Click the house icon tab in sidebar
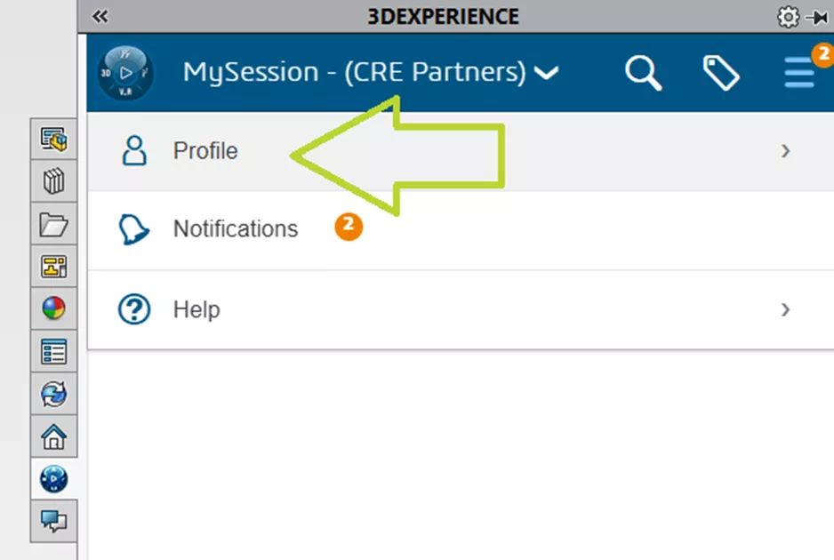 [x=53, y=436]
